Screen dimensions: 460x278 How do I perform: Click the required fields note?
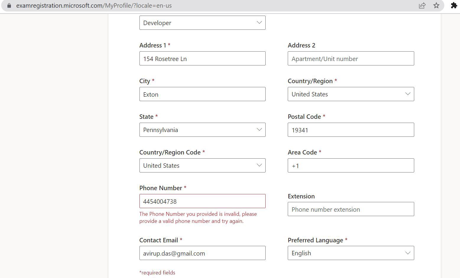[x=157, y=272]
